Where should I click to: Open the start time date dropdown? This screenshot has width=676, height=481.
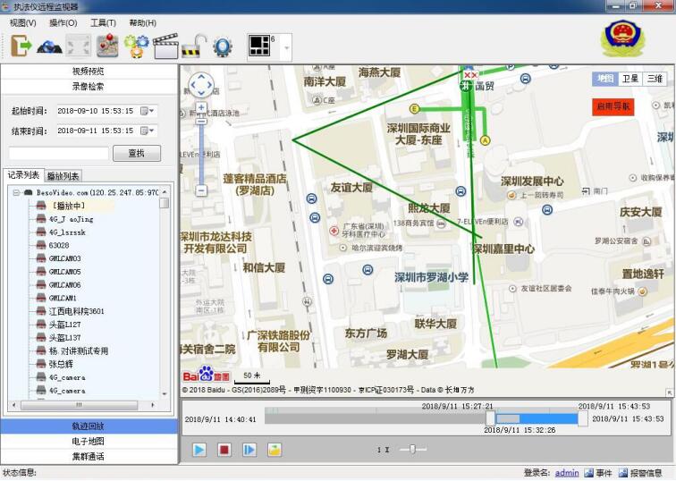click(148, 111)
